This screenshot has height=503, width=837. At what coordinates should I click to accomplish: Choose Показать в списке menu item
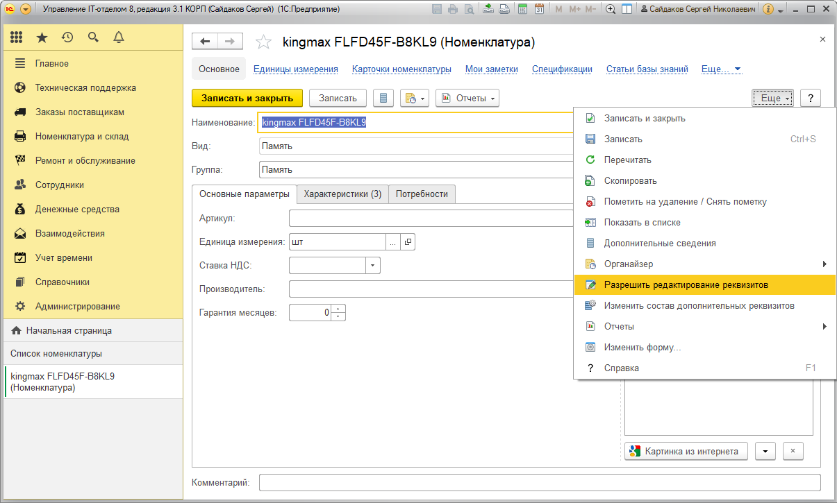pyautogui.click(x=704, y=222)
